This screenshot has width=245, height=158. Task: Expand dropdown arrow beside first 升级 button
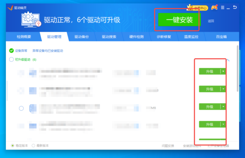(x=223, y=71)
